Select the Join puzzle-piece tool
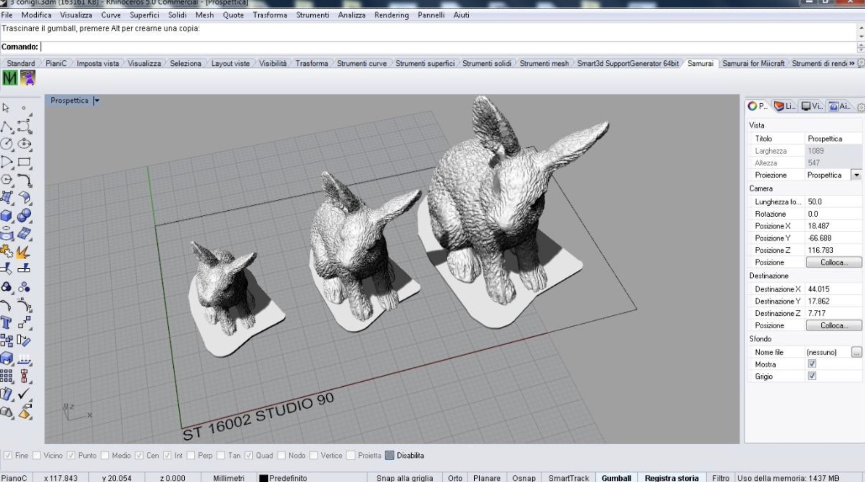Image resolution: width=865 pixels, height=482 pixels. tap(6, 251)
